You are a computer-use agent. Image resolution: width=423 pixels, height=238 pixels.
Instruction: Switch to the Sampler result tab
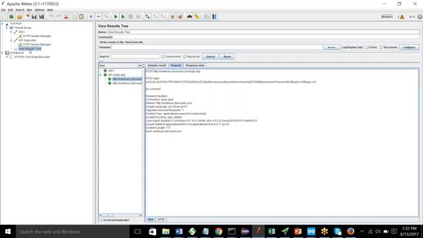pyautogui.click(x=157, y=65)
